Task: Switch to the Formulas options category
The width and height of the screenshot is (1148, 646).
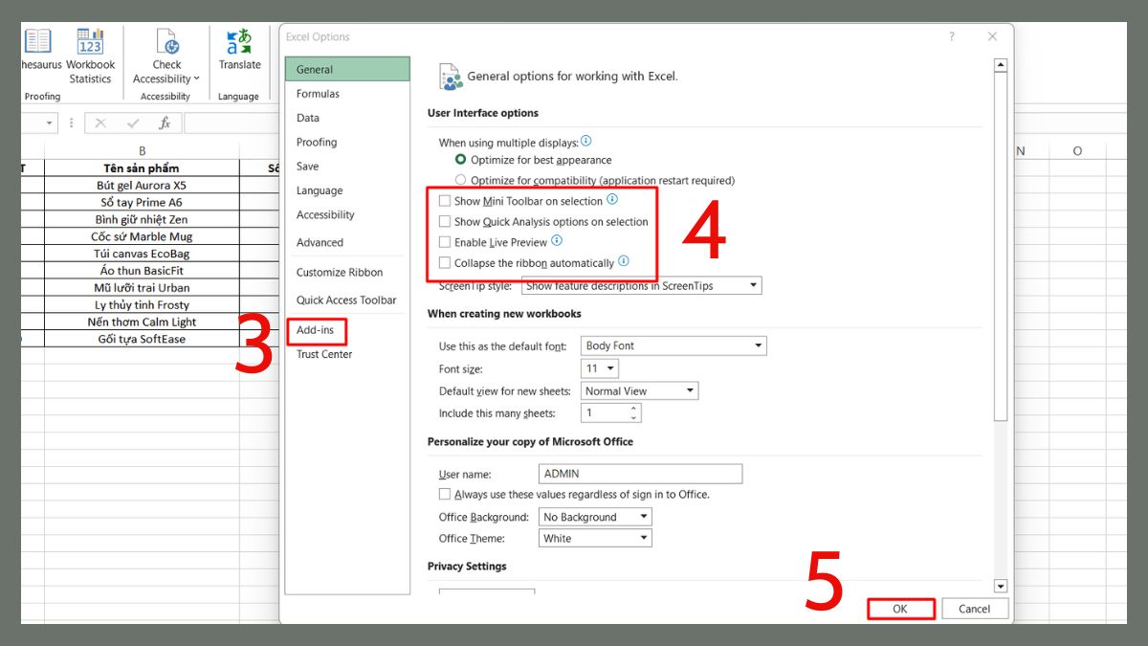Action: [316, 93]
